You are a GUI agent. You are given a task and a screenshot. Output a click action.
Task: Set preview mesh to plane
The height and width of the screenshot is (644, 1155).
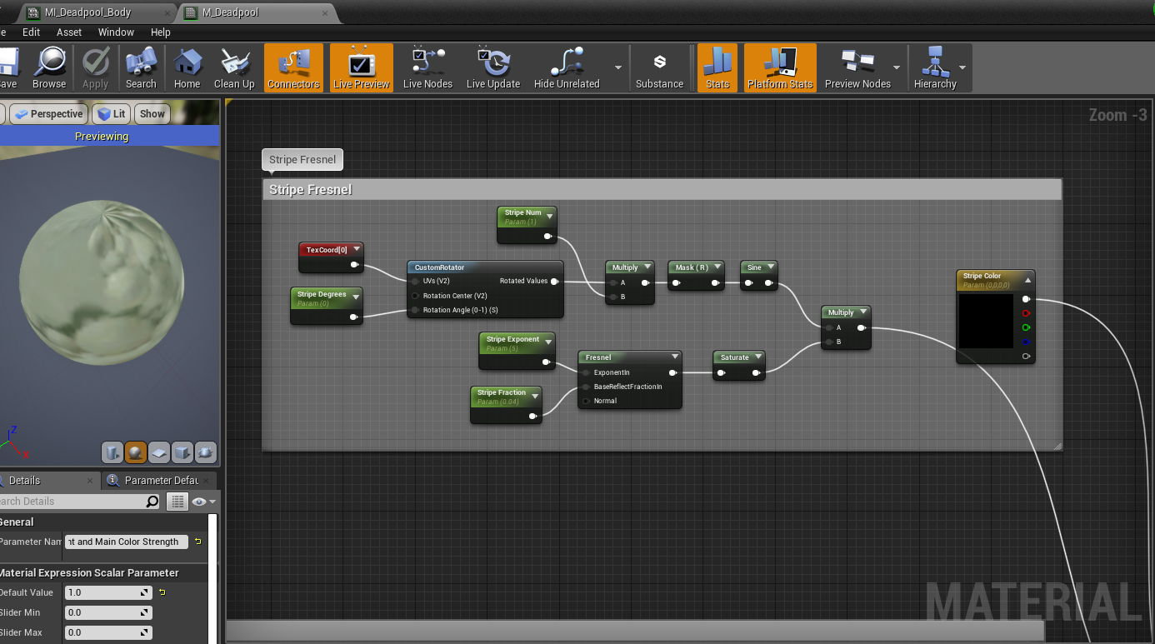(x=159, y=452)
